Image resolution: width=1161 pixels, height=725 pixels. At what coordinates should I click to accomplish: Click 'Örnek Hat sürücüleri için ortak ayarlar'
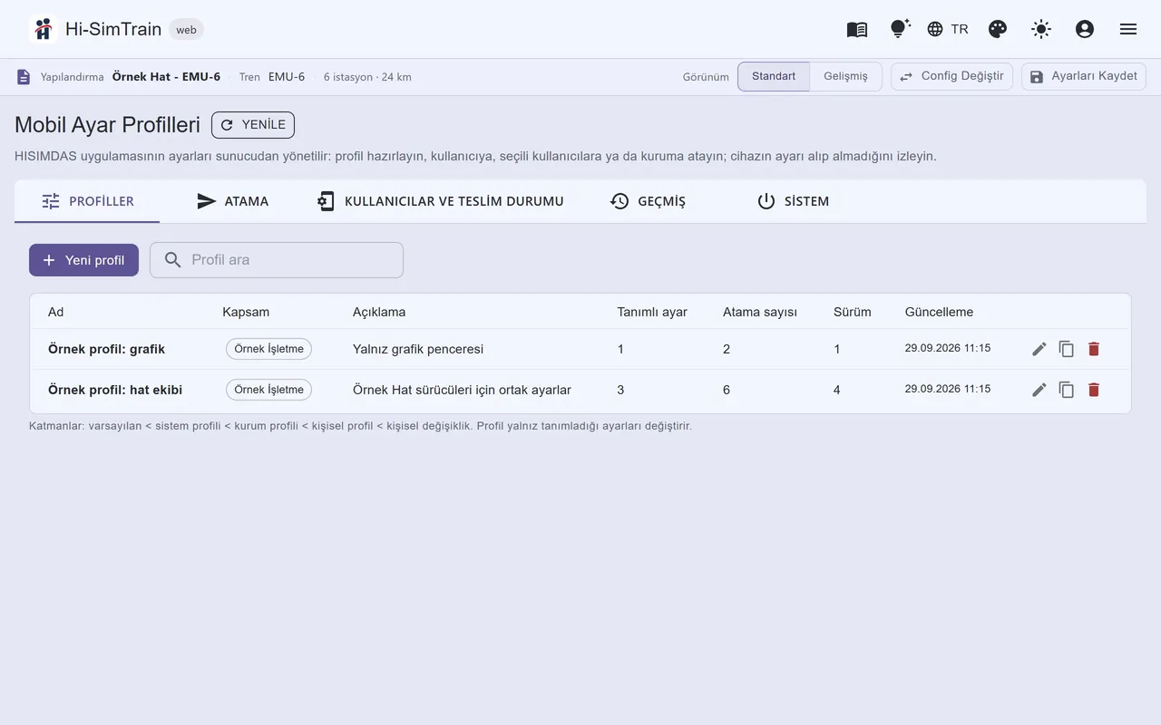click(462, 390)
